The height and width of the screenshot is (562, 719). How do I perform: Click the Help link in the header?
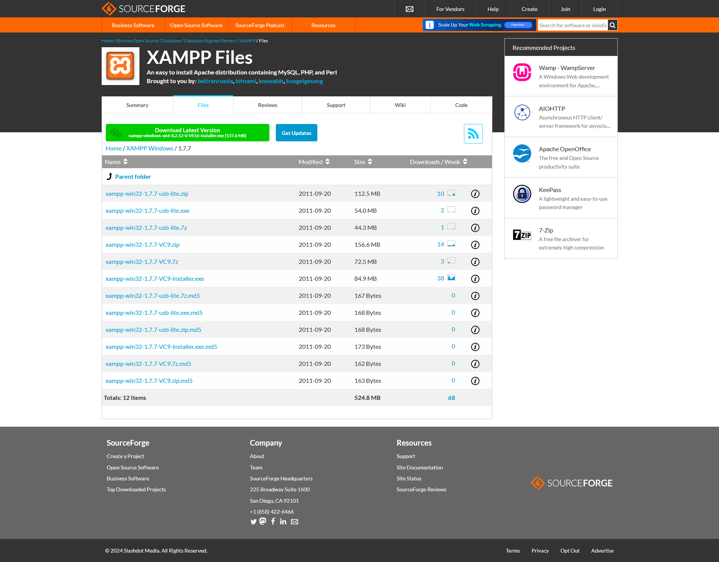click(x=493, y=9)
